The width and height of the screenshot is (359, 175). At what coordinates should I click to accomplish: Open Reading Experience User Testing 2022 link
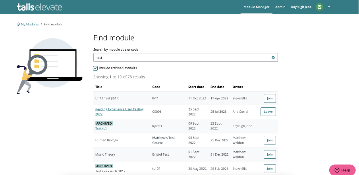tap(119, 112)
